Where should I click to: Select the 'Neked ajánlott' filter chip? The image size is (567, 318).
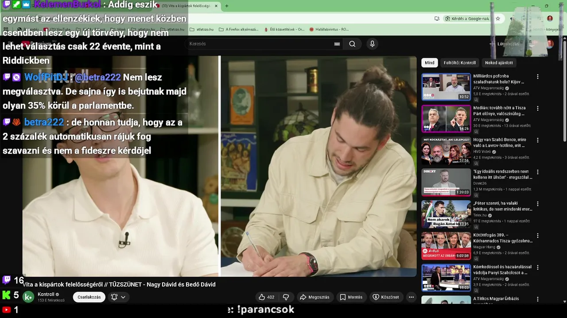pyautogui.click(x=499, y=63)
